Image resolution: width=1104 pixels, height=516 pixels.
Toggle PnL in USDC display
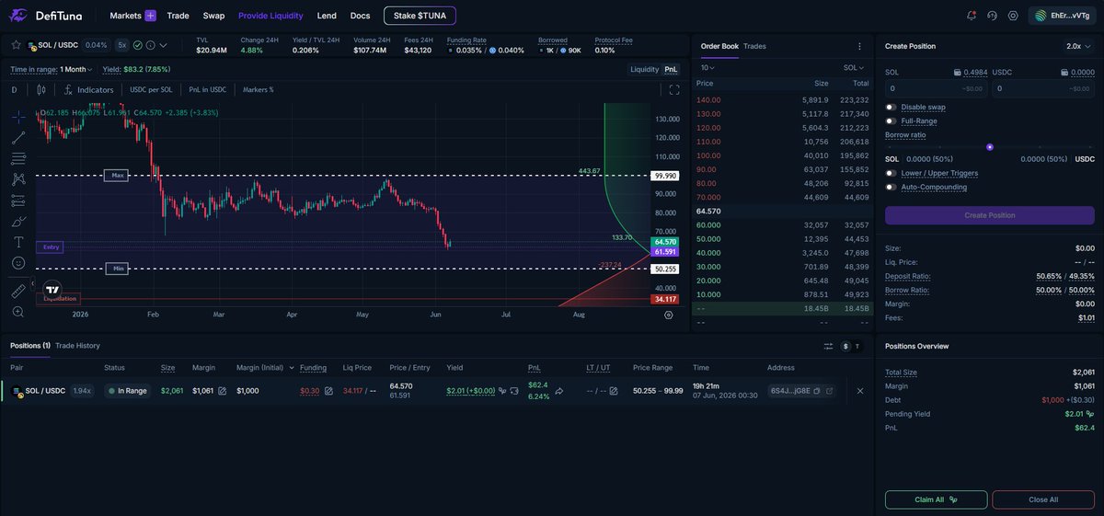(x=207, y=90)
